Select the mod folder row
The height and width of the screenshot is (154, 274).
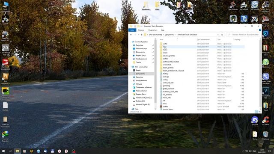202,47
